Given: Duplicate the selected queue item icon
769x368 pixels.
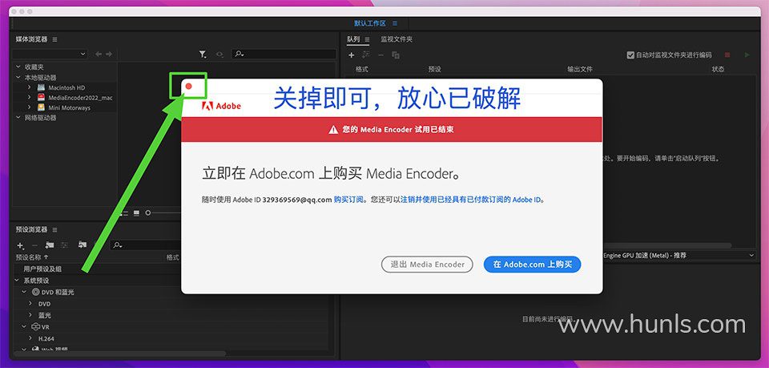Looking at the screenshot, I should click(x=395, y=55).
